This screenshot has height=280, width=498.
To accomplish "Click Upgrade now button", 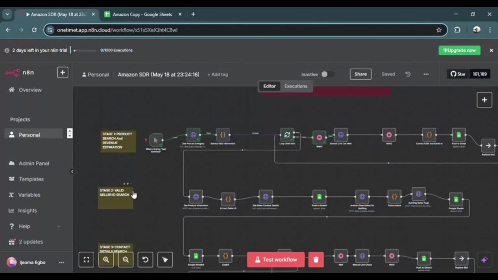I will [459, 50].
